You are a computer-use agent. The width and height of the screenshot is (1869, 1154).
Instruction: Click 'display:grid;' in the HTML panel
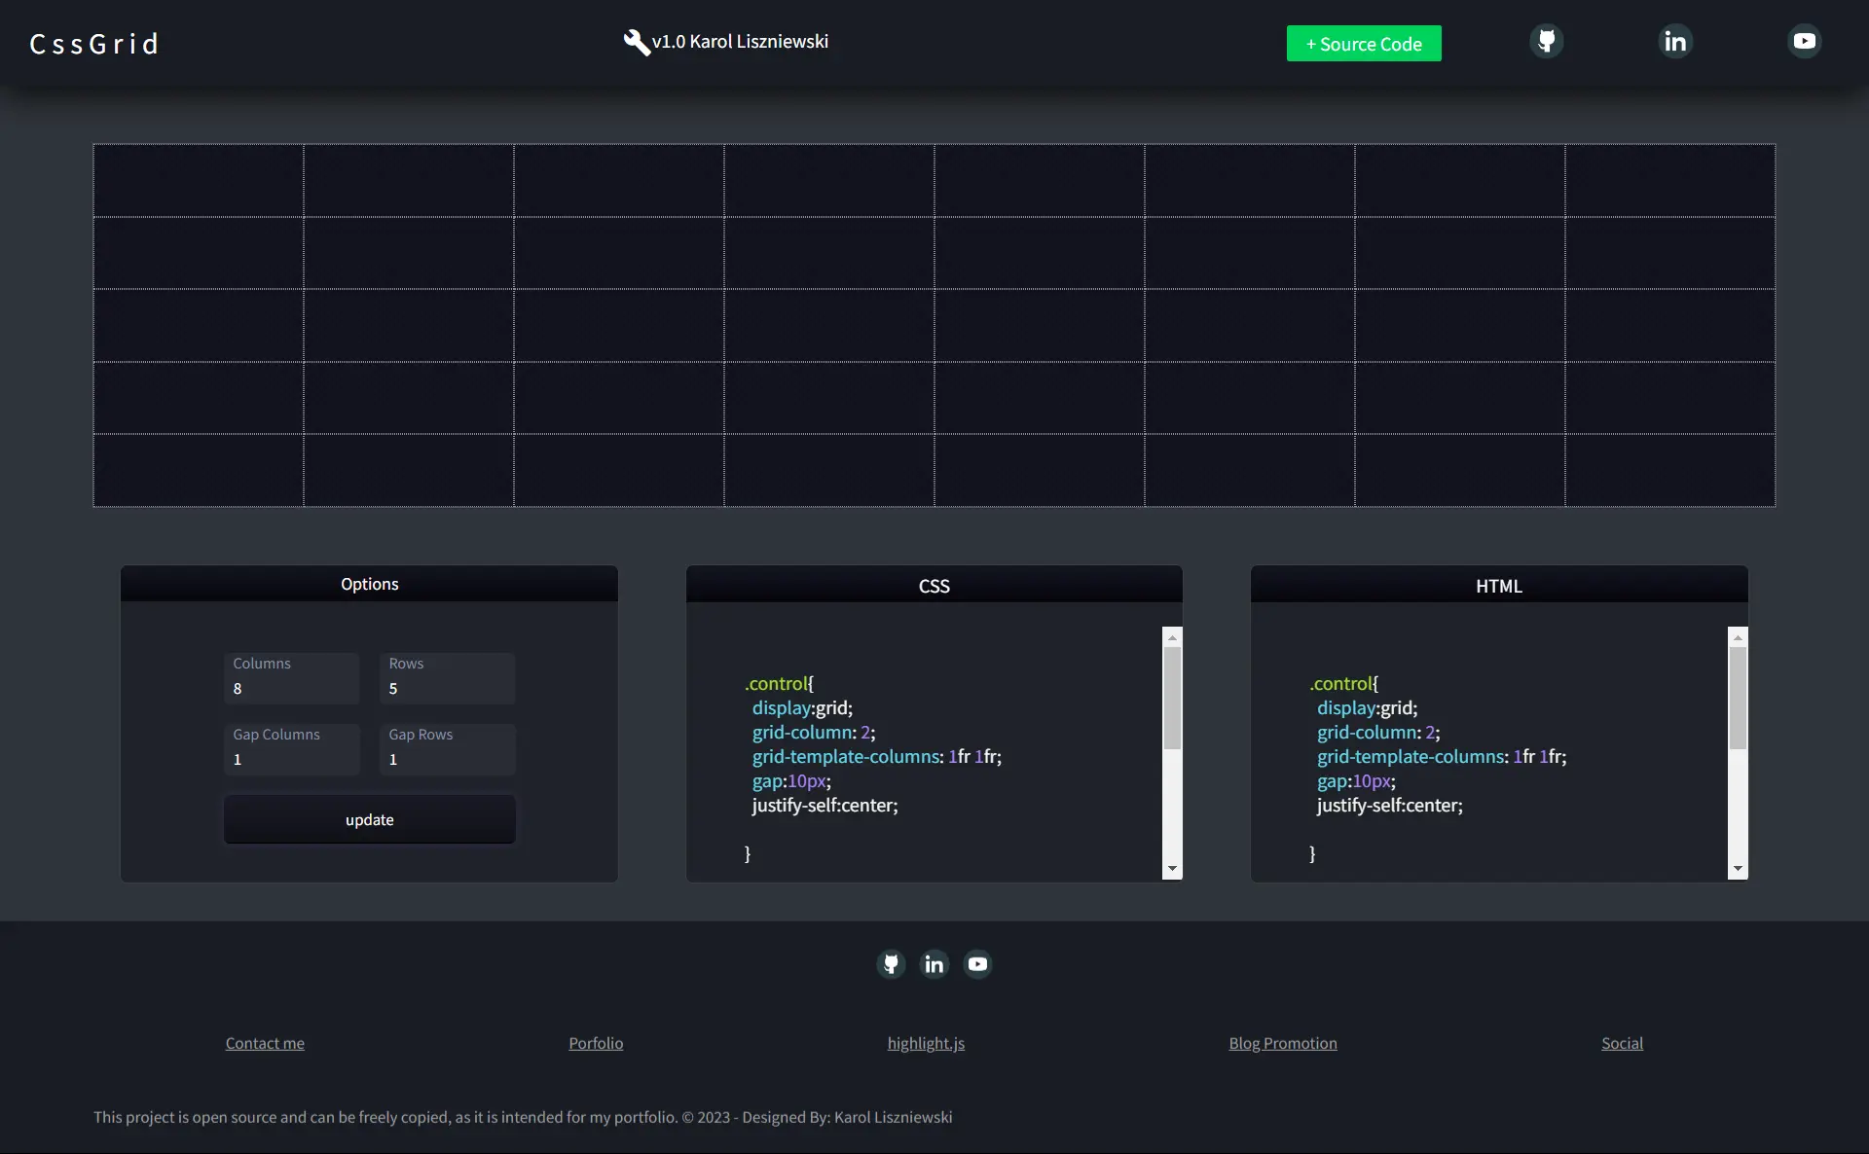[1368, 708]
